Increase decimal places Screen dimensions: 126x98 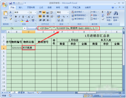pyautogui.click(x=58, y=20)
